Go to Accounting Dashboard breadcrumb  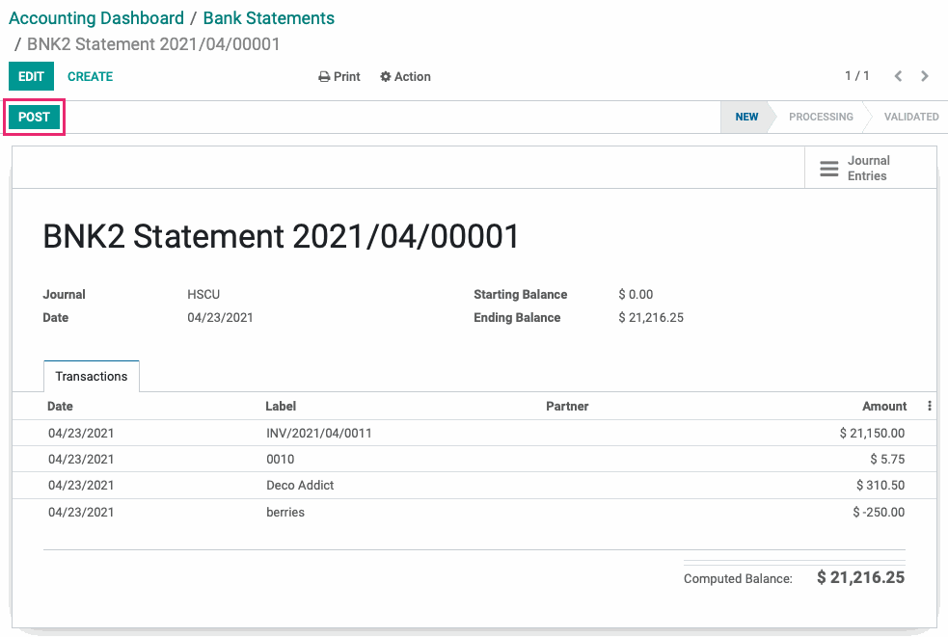(96, 18)
